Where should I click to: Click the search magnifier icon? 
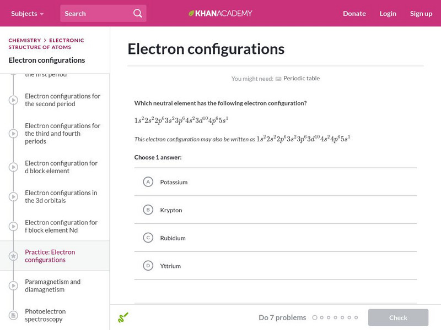[x=138, y=13]
